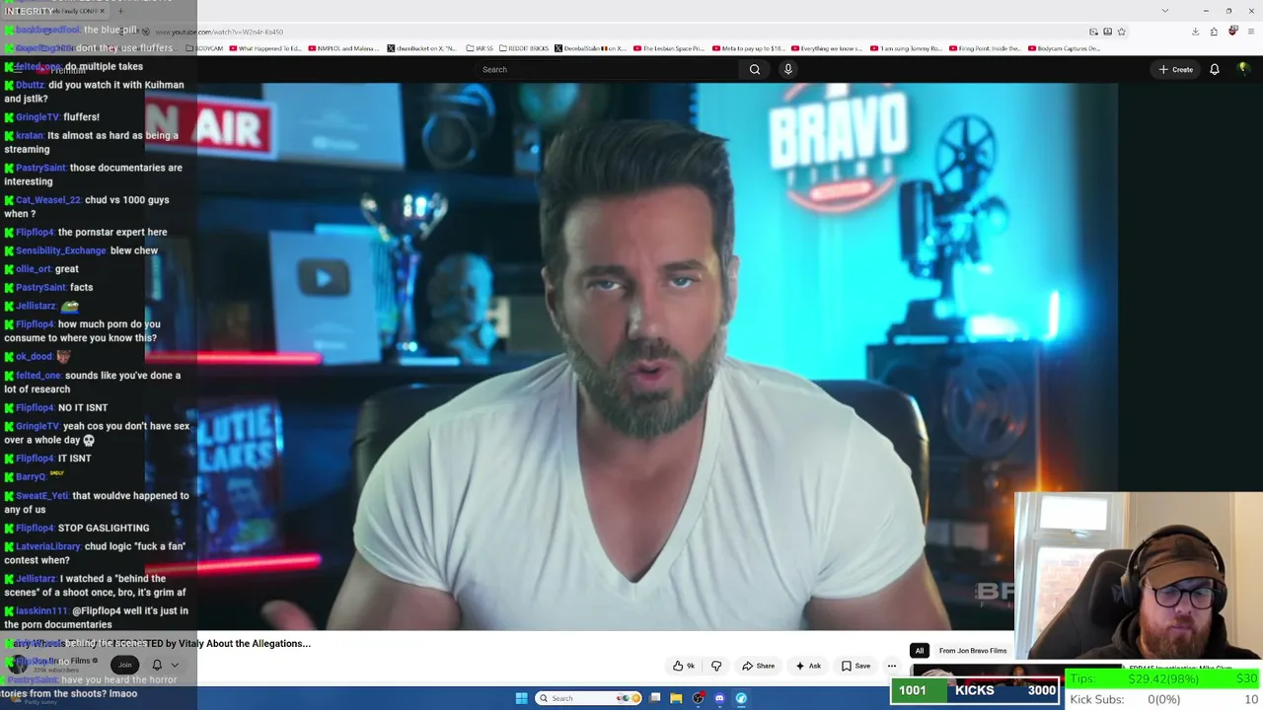The height and width of the screenshot is (710, 1263).
Task: Open YouTube notifications bell
Action: [1215, 69]
